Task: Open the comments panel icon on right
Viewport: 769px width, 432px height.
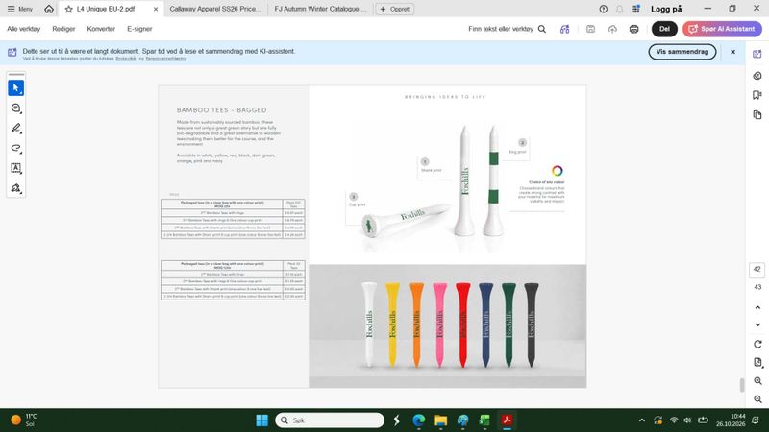Action: pyautogui.click(x=757, y=76)
